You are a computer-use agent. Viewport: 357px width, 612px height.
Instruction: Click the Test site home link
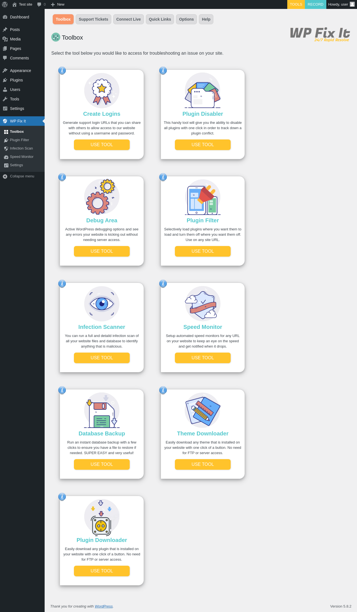[22, 4]
